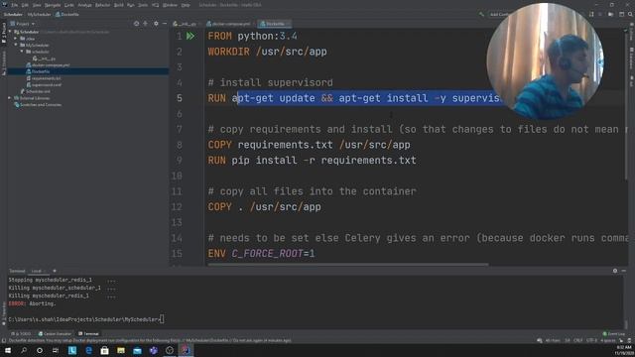Collapse the MyScheduler folder node
This screenshot has width=635, height=357.
(x=16, y=45)
